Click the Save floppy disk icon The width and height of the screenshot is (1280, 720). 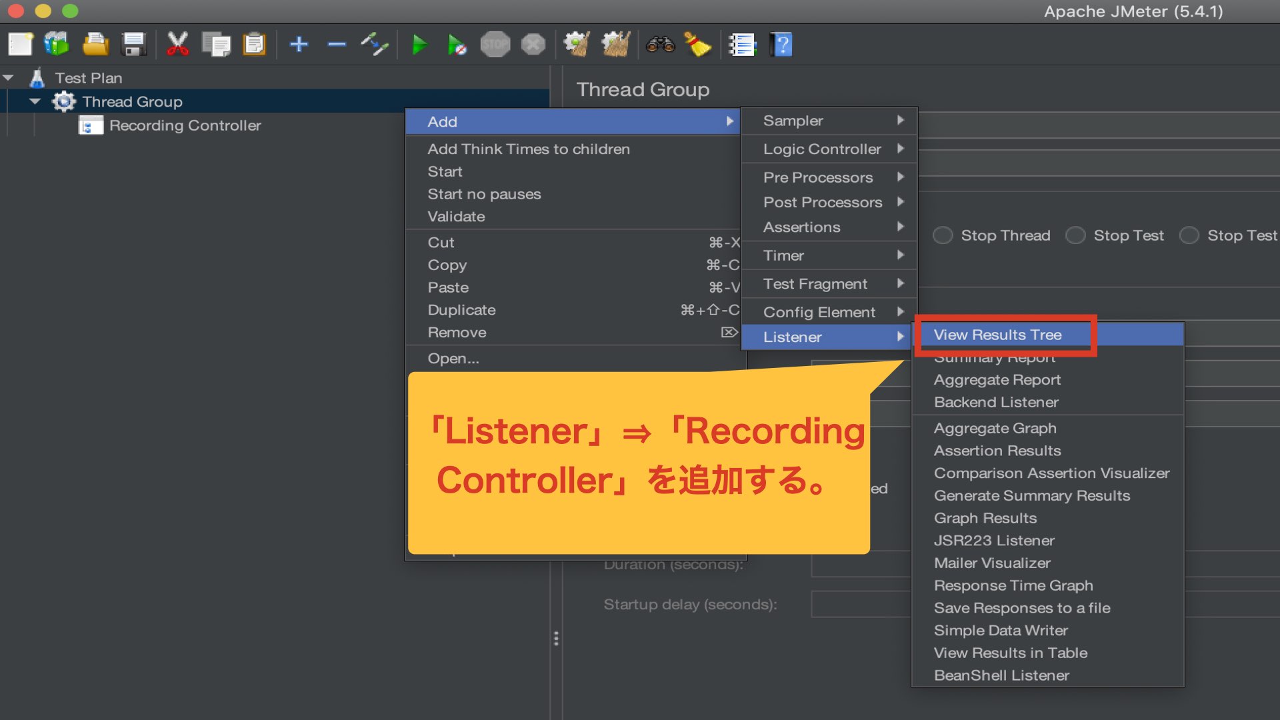[134, 45]
